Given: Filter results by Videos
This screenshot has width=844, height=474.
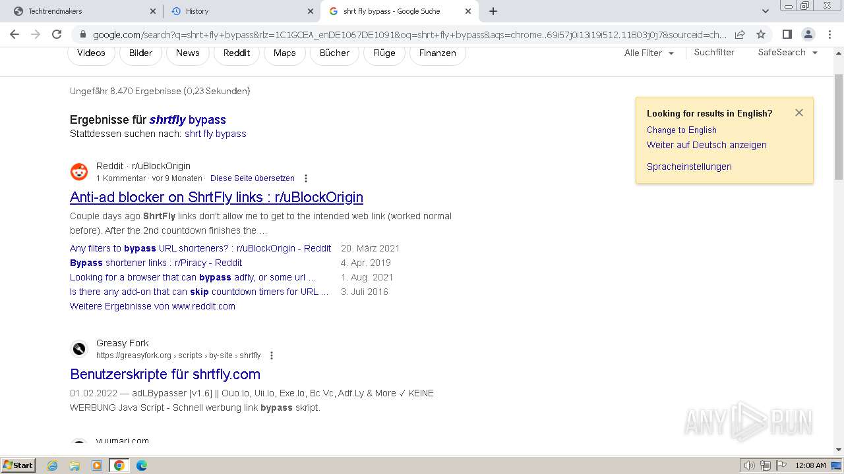Looking at the screenshot, I should coord(91,53).
